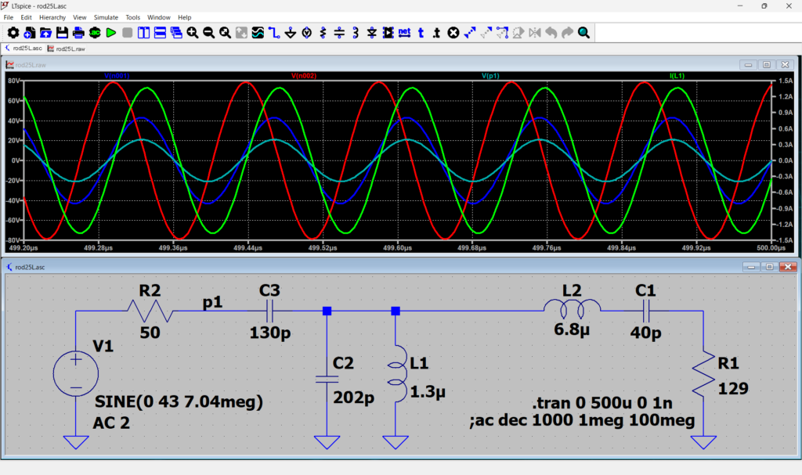Click the net label tool
The image size is (802, 475).
click(404, 33)
